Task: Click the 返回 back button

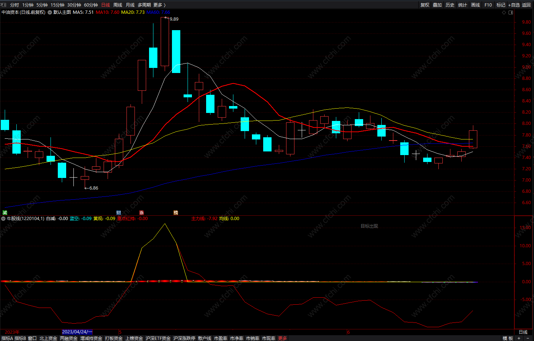Action: point(526,5)
